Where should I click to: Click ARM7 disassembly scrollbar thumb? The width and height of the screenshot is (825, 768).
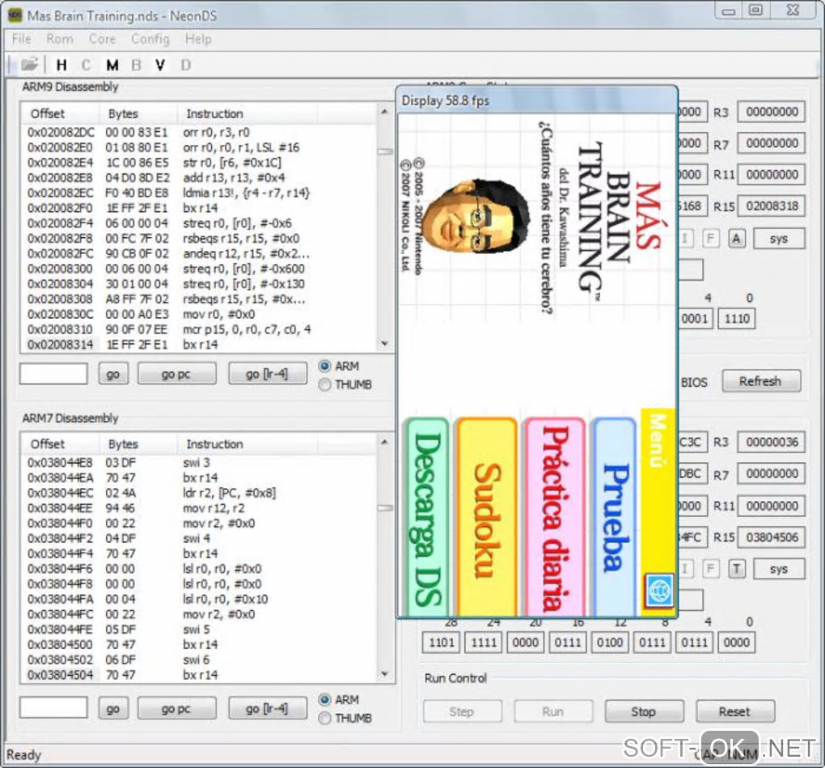385,508
